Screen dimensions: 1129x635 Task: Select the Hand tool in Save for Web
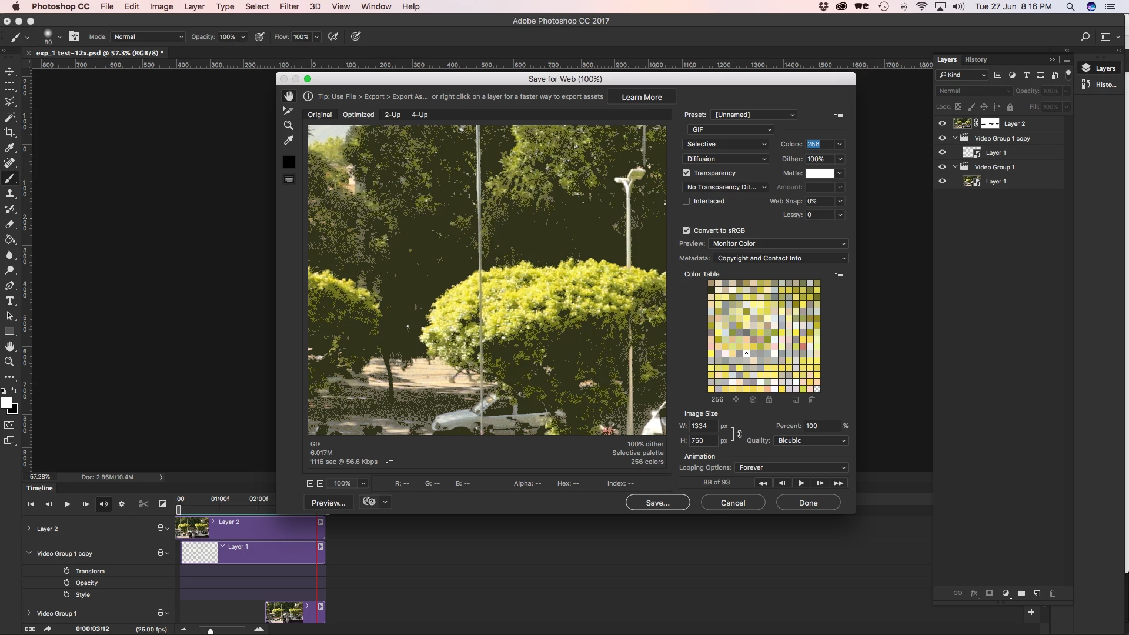(288, 96)
